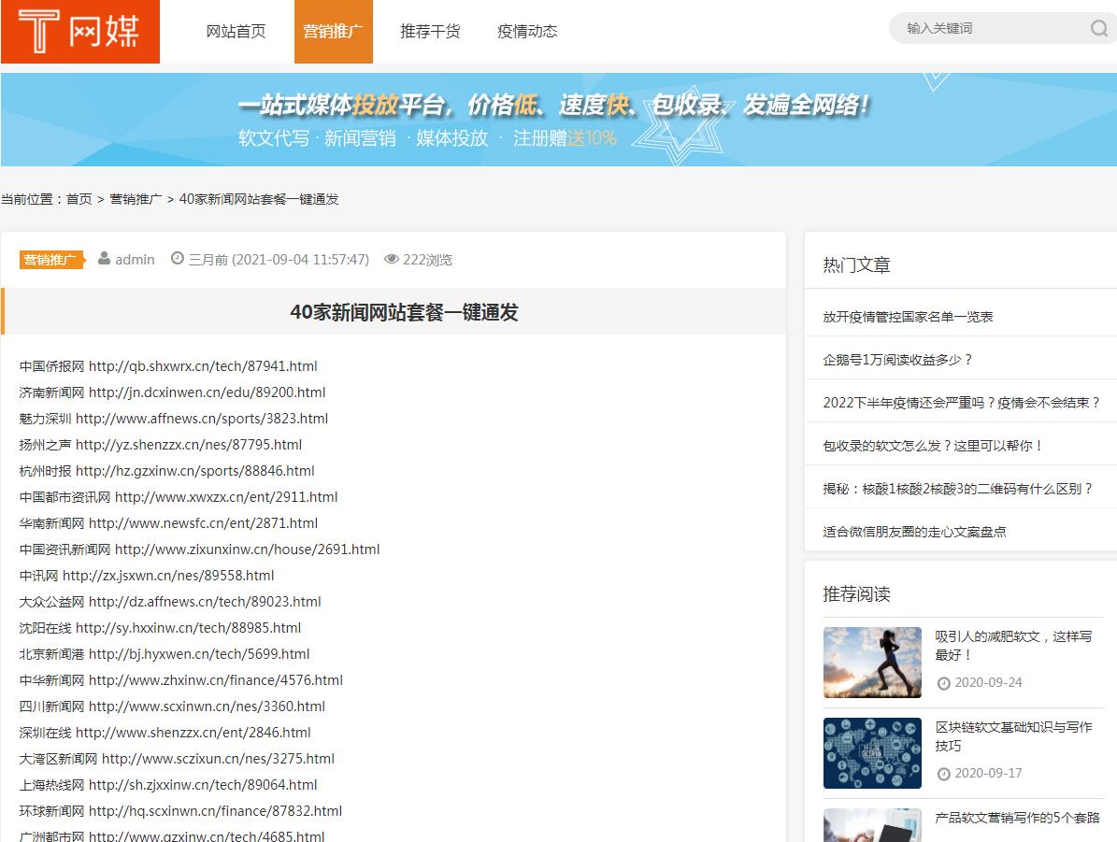Click the T网媒 site logo

[80, 32]
